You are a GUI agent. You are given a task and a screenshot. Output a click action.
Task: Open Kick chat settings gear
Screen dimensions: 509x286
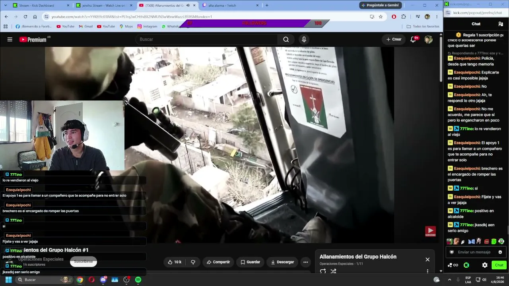(x=485, y=265)
